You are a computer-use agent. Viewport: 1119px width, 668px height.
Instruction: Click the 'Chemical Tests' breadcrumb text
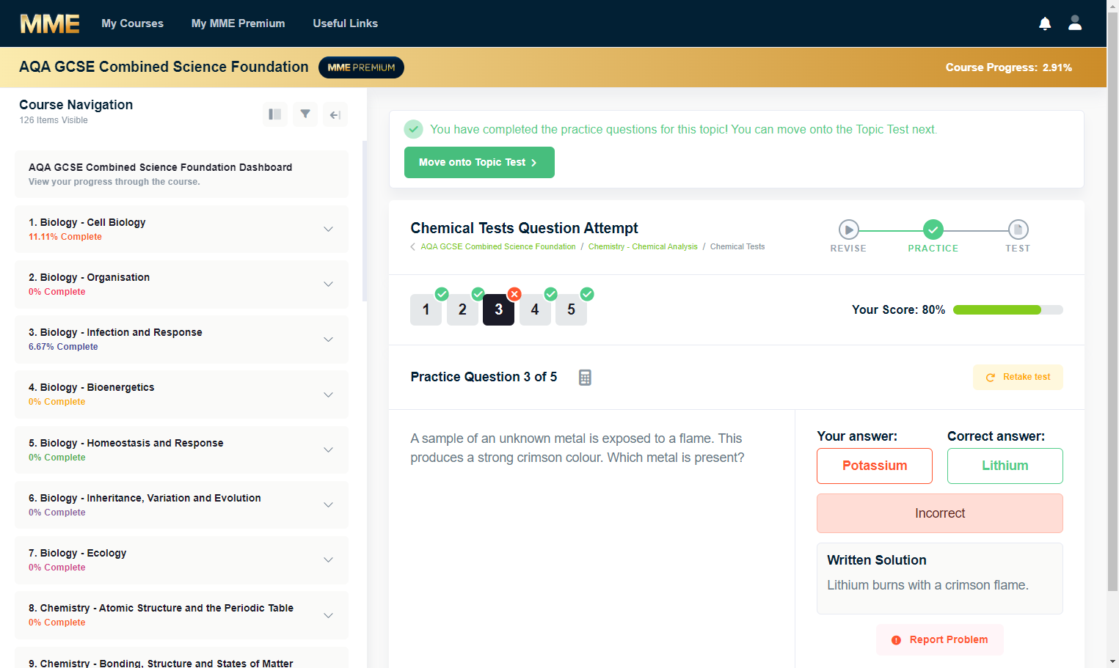[x=737, y=247]
